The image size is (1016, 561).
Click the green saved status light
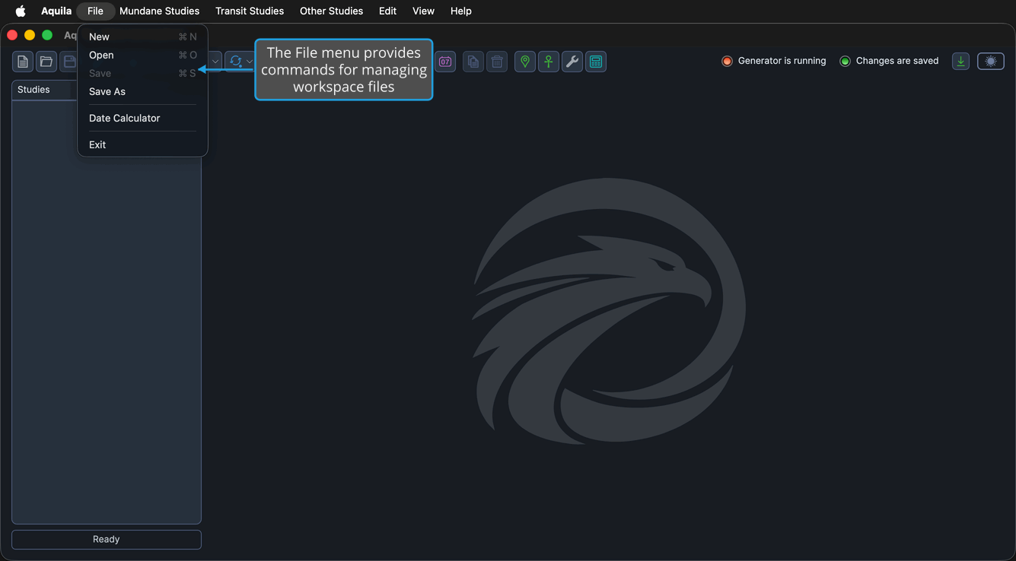coord(845,61)
